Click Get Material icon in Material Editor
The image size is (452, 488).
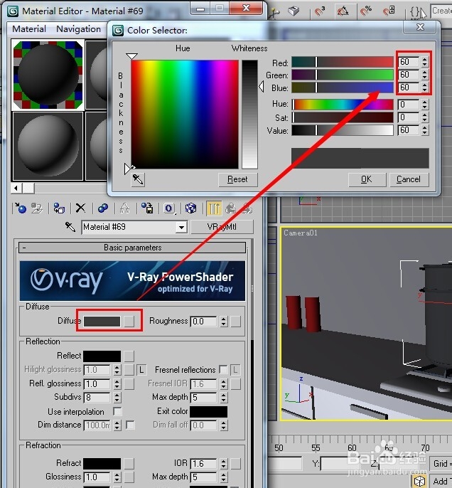click(21, 208)
